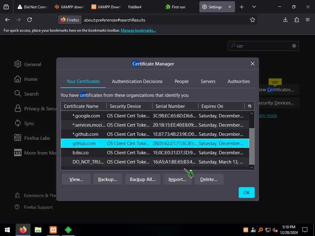Open Windows Start menu

point(7,230)
